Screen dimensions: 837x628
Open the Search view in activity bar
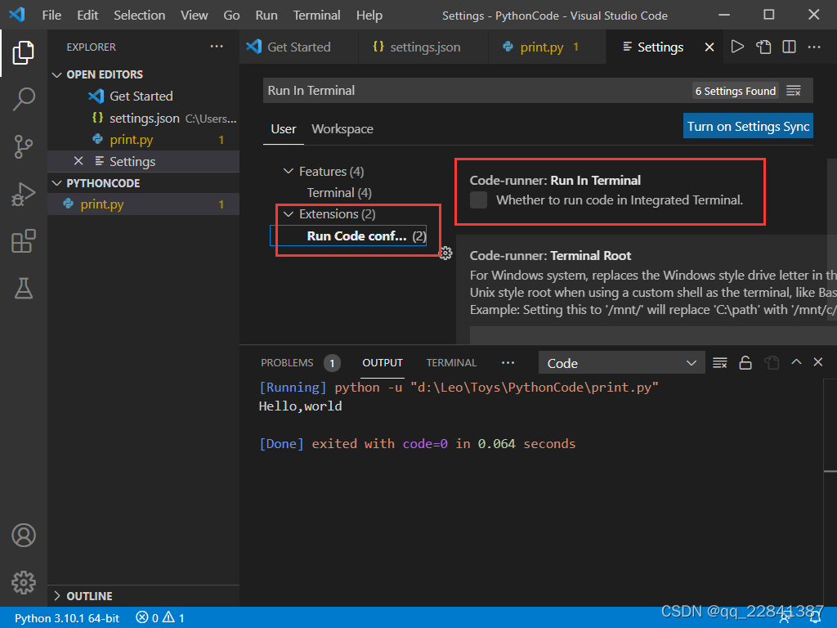pyautogui.click(x=24, y=99)
